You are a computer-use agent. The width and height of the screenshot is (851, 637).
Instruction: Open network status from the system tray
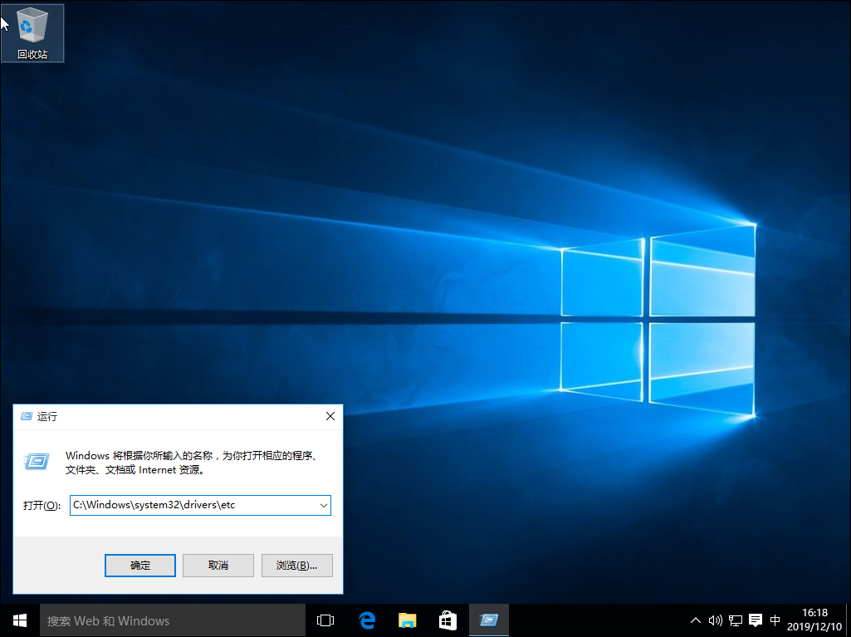pos(735,620)
